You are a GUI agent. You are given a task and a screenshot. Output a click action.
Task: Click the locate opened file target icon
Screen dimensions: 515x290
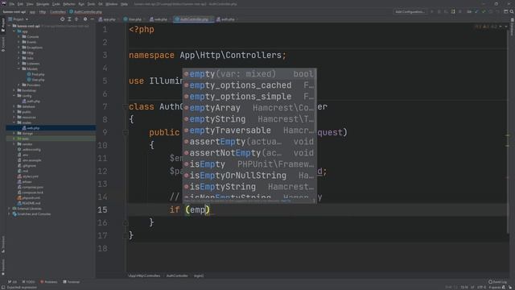[x=62, y=19]
